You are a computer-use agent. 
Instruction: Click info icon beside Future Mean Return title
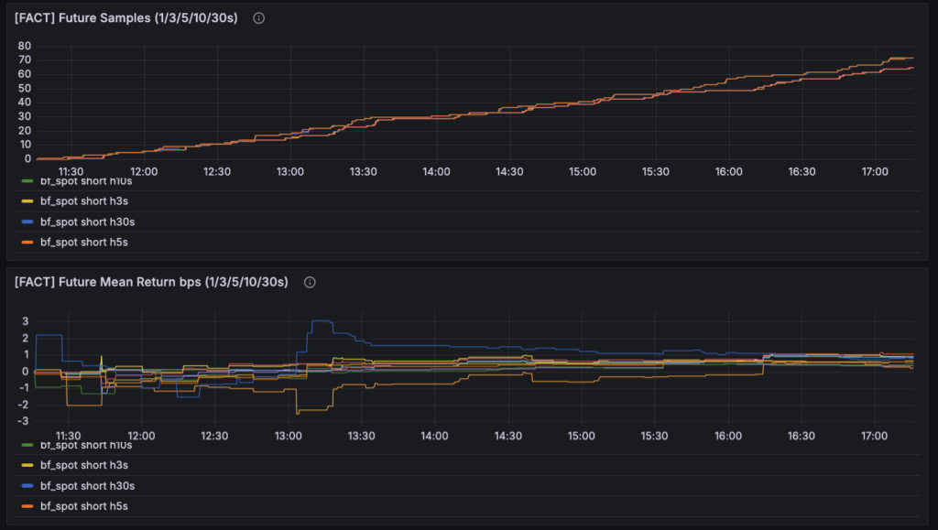310,283
